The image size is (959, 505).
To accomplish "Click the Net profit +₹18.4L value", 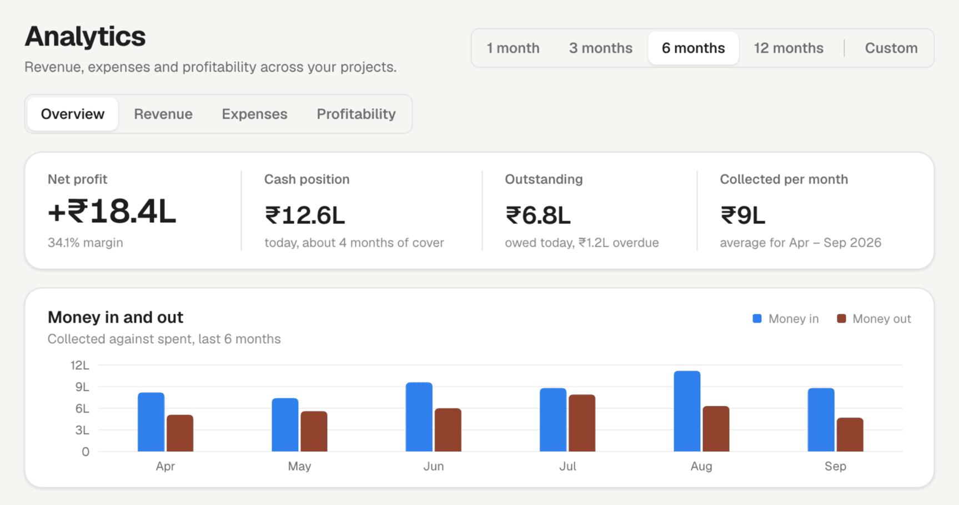I will pos(112,212).
